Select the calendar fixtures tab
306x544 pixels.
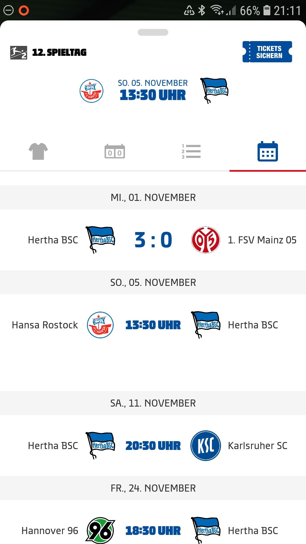(267, 152)
